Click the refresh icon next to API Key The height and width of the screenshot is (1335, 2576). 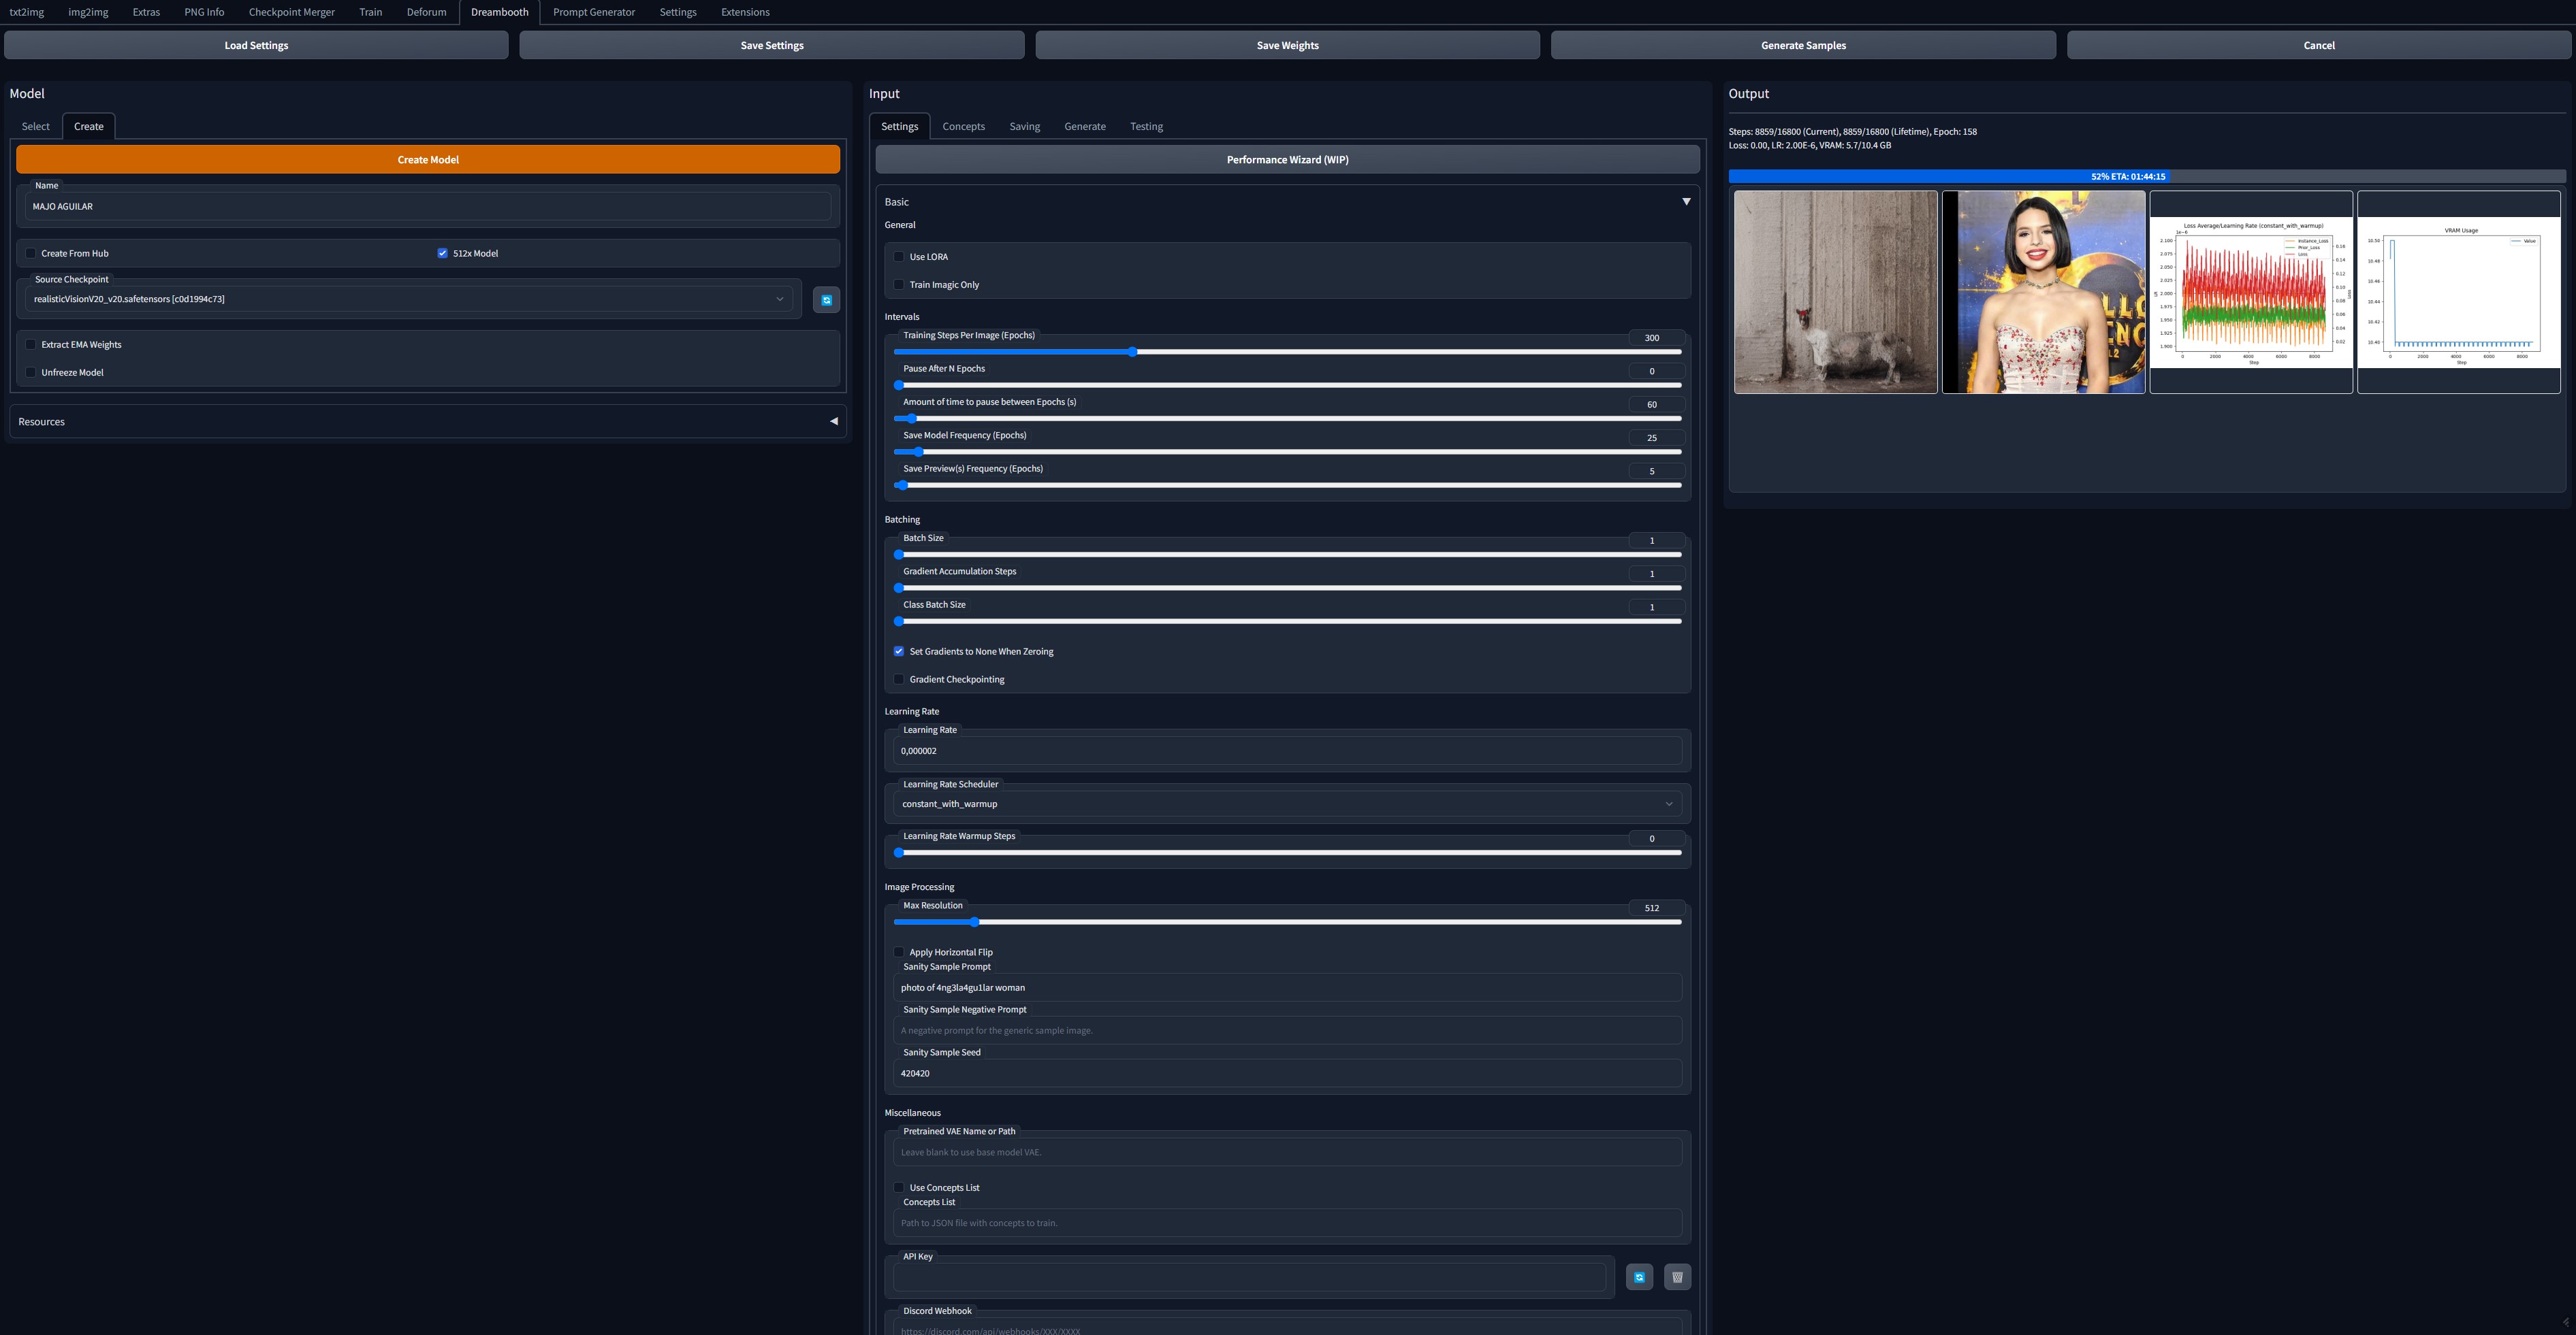[x=1639, y=1276]
